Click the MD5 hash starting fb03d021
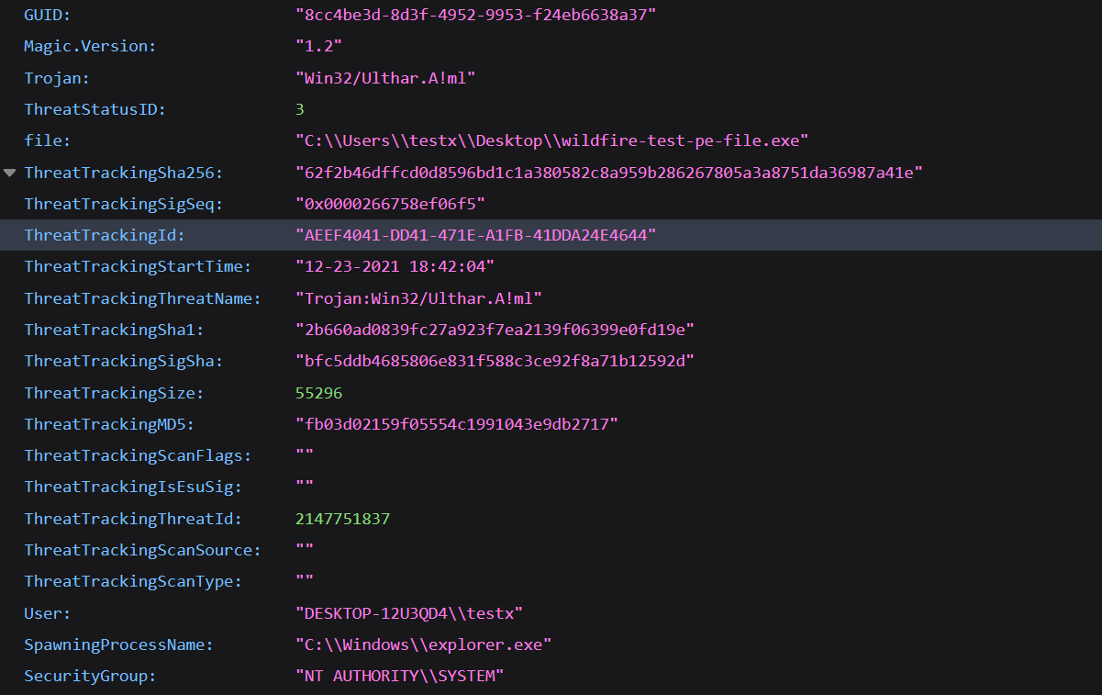1102x695 pixels. pyautogui.click(x=457, y=424)
